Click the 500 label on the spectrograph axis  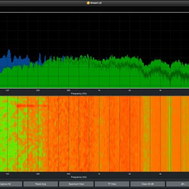[69, 174]
